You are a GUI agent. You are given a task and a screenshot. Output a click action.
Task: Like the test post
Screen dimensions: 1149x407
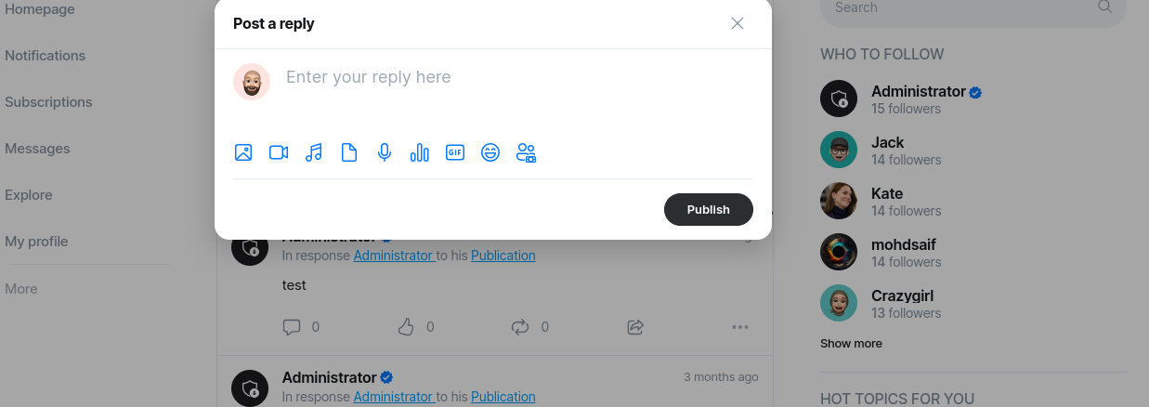pos(406,327)
